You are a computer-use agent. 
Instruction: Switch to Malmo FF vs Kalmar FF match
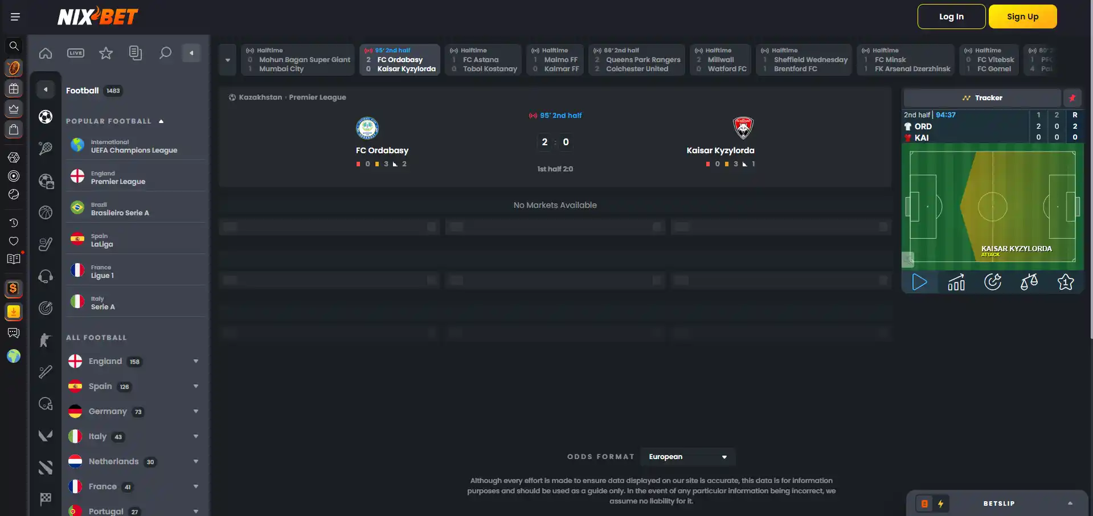[555, 60]
